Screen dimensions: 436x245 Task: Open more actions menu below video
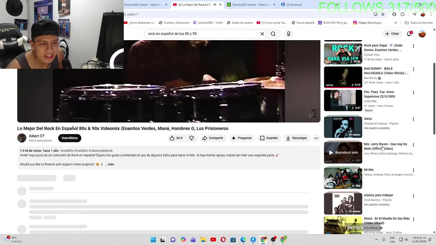[x=316, y=138]
